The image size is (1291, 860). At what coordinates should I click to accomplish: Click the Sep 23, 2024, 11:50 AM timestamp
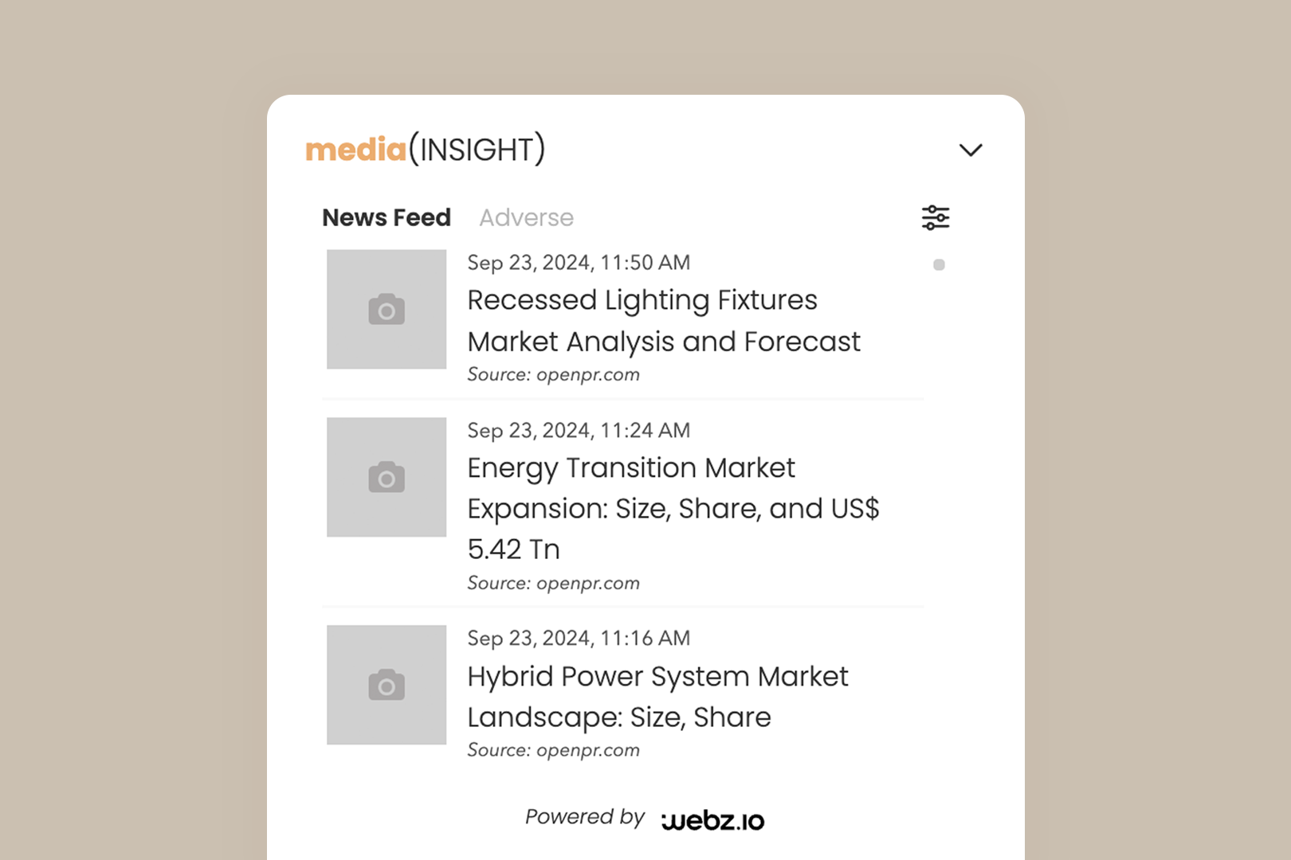pyautogui.click(x=579, y=263)
